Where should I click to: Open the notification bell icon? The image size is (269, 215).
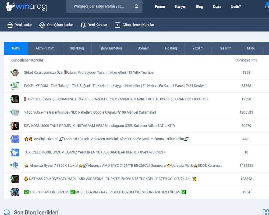coord(267,6)
